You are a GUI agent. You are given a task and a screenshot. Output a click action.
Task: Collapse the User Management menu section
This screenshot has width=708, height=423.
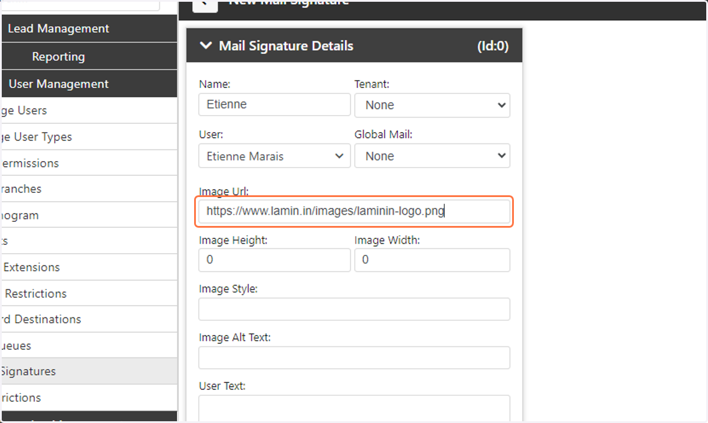(88, 84)
